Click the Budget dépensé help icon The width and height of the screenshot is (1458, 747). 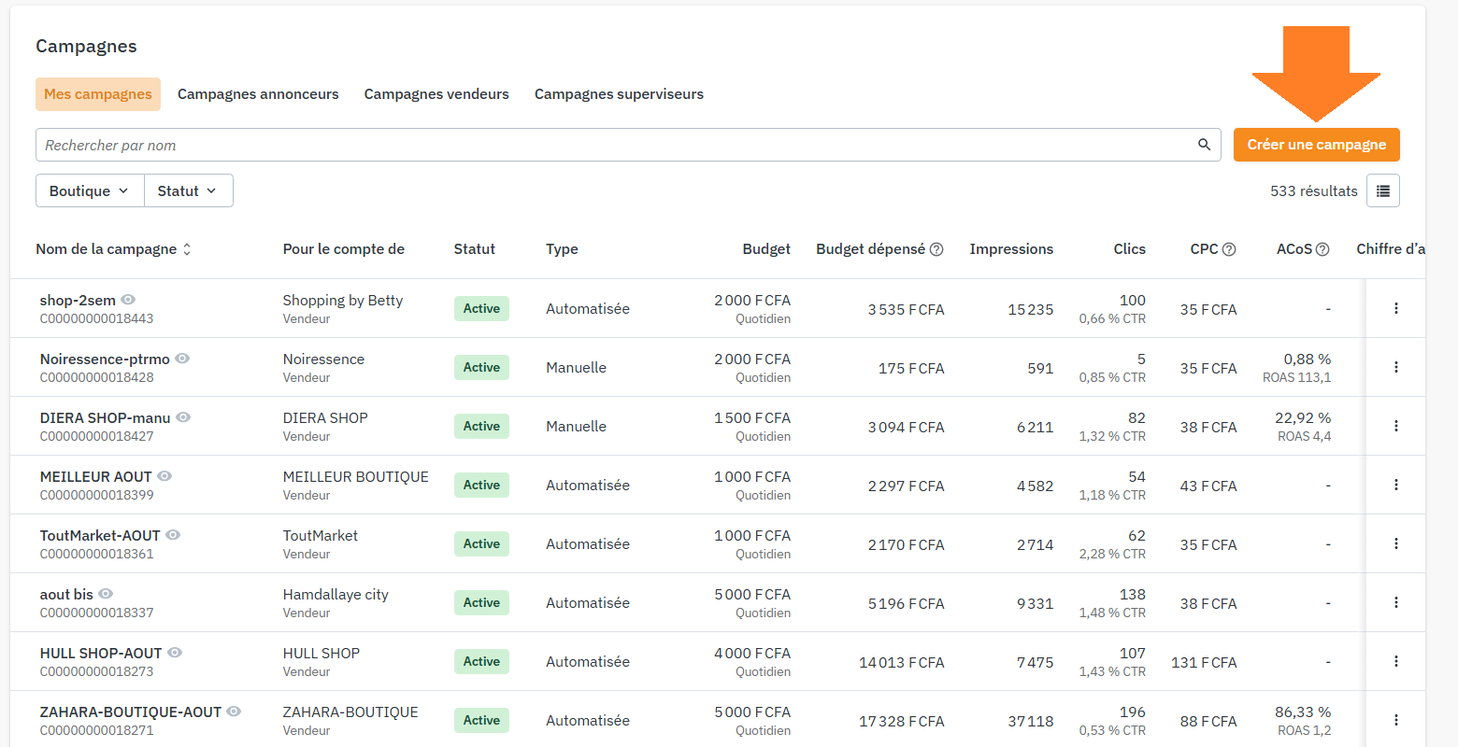click(x=936, y=249)
